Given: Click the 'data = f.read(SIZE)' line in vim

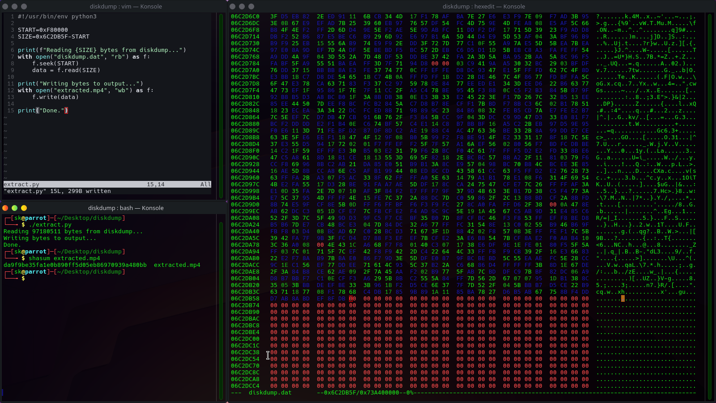Looking at the screenshot, I should (66, 70).
